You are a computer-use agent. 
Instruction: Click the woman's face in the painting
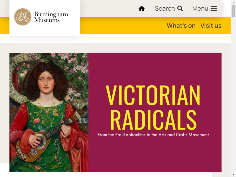[x=46, y=82]
